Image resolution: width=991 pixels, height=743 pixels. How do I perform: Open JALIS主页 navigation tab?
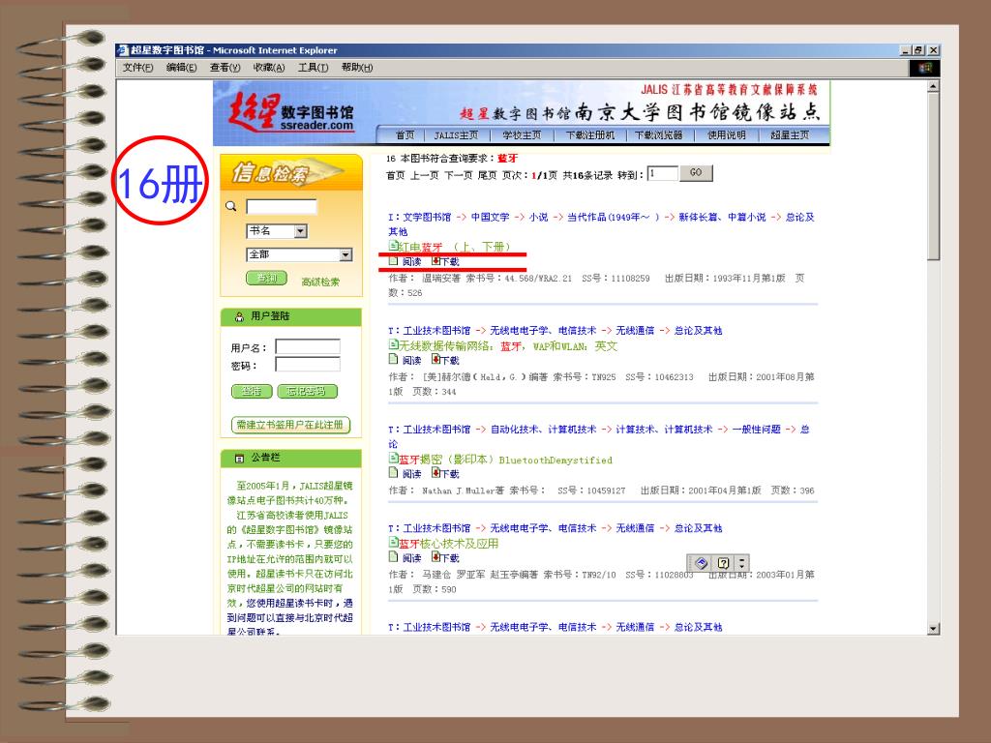tap(456, 135)
